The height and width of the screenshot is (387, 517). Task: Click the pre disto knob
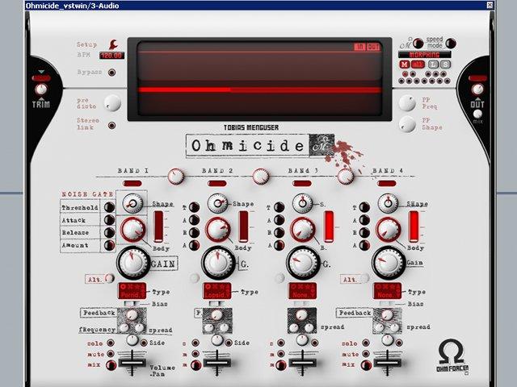tap(112, 103)
